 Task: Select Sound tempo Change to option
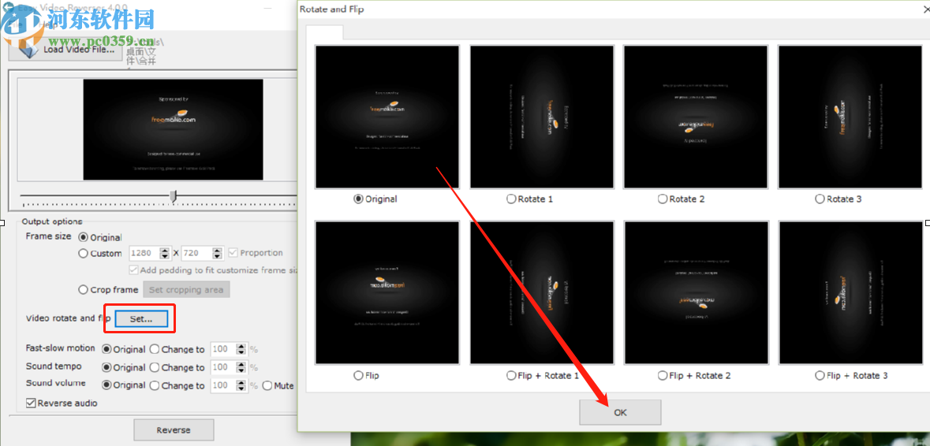(x=177, y=367)
